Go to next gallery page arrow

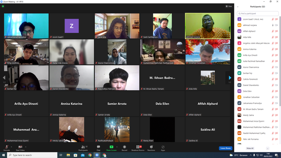pos(230,78)
